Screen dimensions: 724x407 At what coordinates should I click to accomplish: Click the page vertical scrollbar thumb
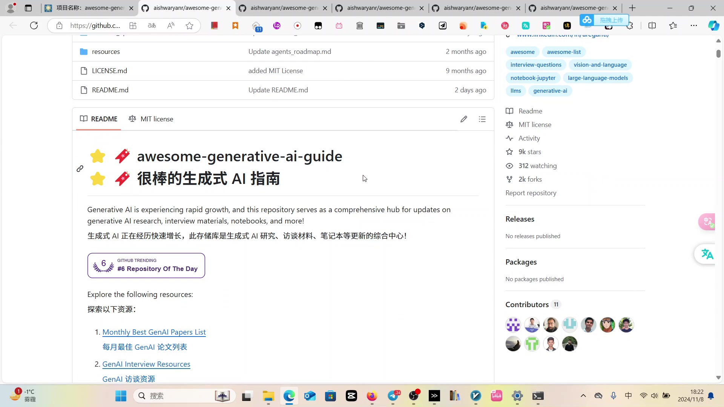point(718,54)
